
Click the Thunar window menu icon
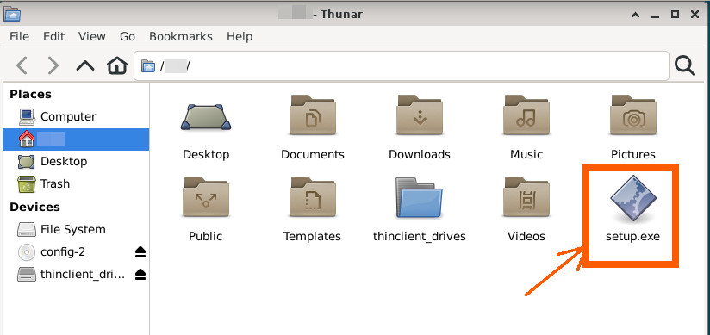(12, 14)
